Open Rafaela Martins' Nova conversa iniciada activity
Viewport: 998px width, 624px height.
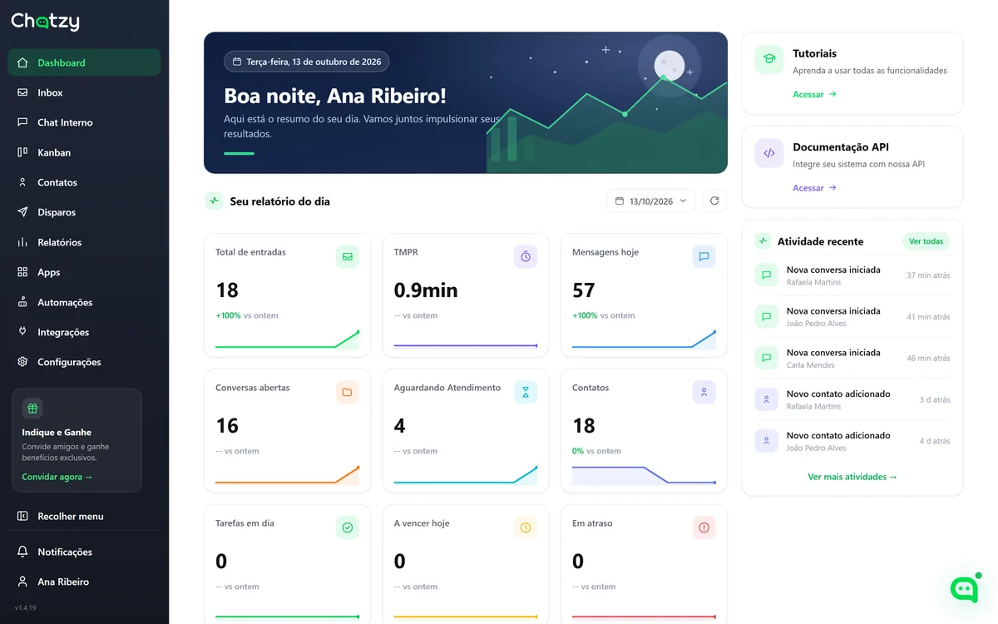point(852,275)
